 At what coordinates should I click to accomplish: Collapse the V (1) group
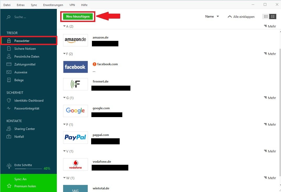click(68, 151)
